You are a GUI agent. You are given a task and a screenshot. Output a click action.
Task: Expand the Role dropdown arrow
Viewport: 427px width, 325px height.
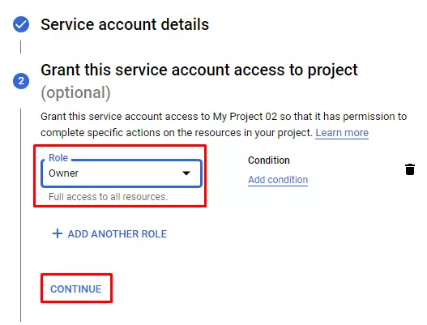point(186,173)
